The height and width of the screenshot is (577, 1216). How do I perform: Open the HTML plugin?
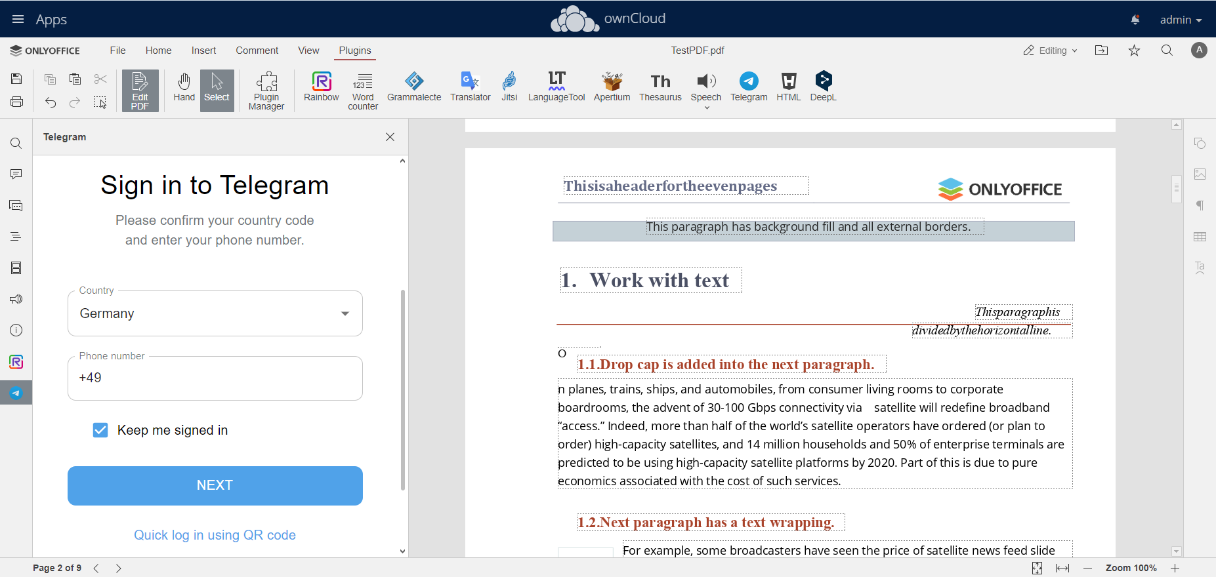tap(789, 87)
